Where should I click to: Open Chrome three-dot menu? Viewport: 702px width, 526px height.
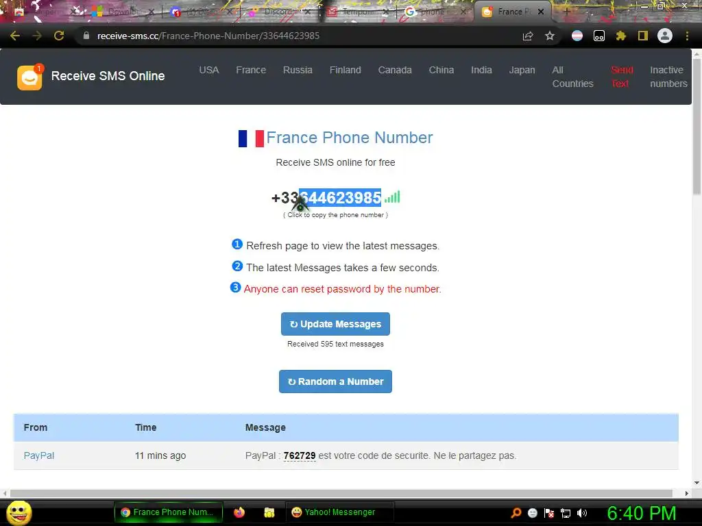[x=687, y=36]
